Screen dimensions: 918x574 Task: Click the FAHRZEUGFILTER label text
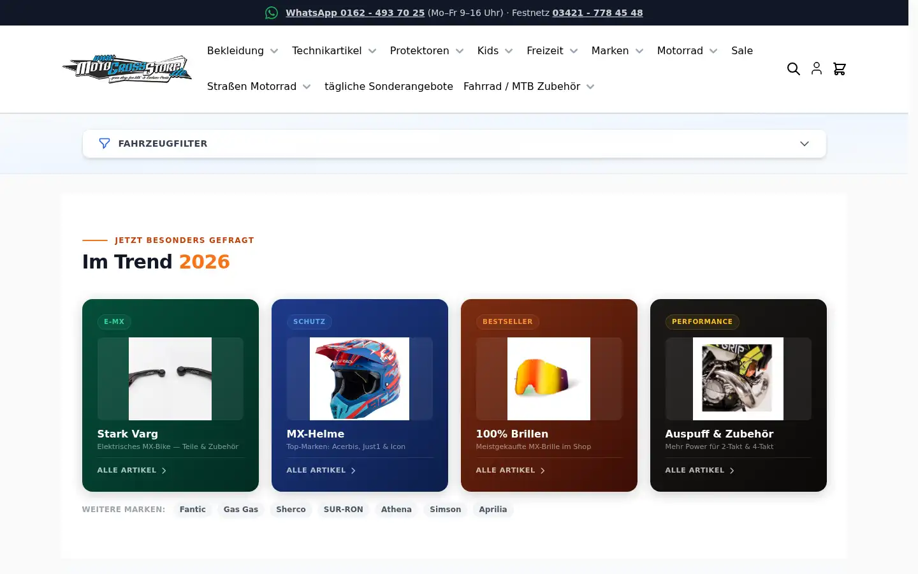(163, 143)
